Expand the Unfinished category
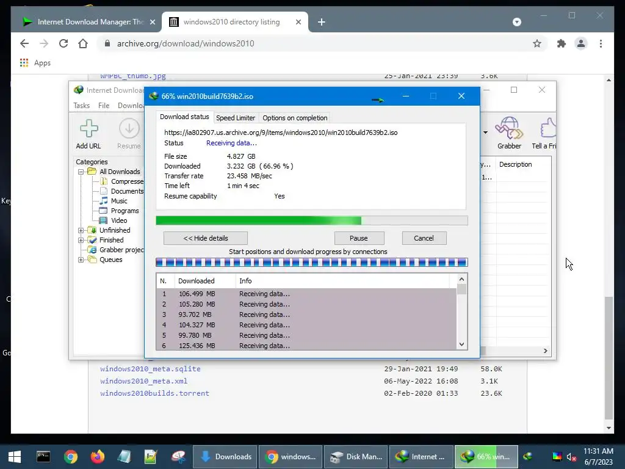This screenshot has width=625, height=469. click(81, 230)
